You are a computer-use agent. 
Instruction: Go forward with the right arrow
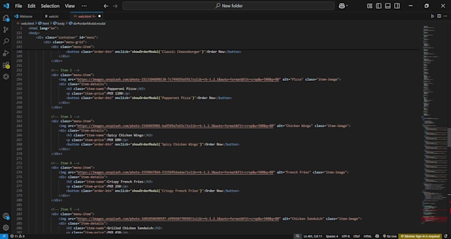[115, 6]
